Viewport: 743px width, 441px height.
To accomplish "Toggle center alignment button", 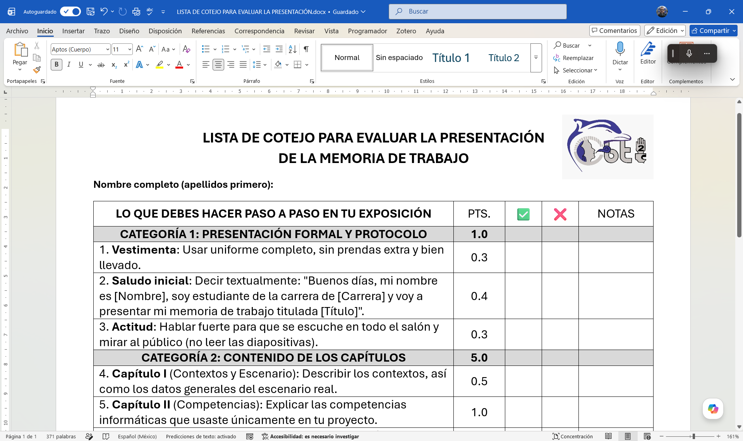I will click(x=218, y=65).
